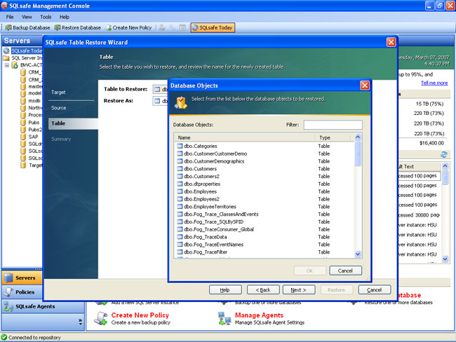Select dbo.EmployeeTerritories table icon
The image size is (456, 342).
coord(180,206)
